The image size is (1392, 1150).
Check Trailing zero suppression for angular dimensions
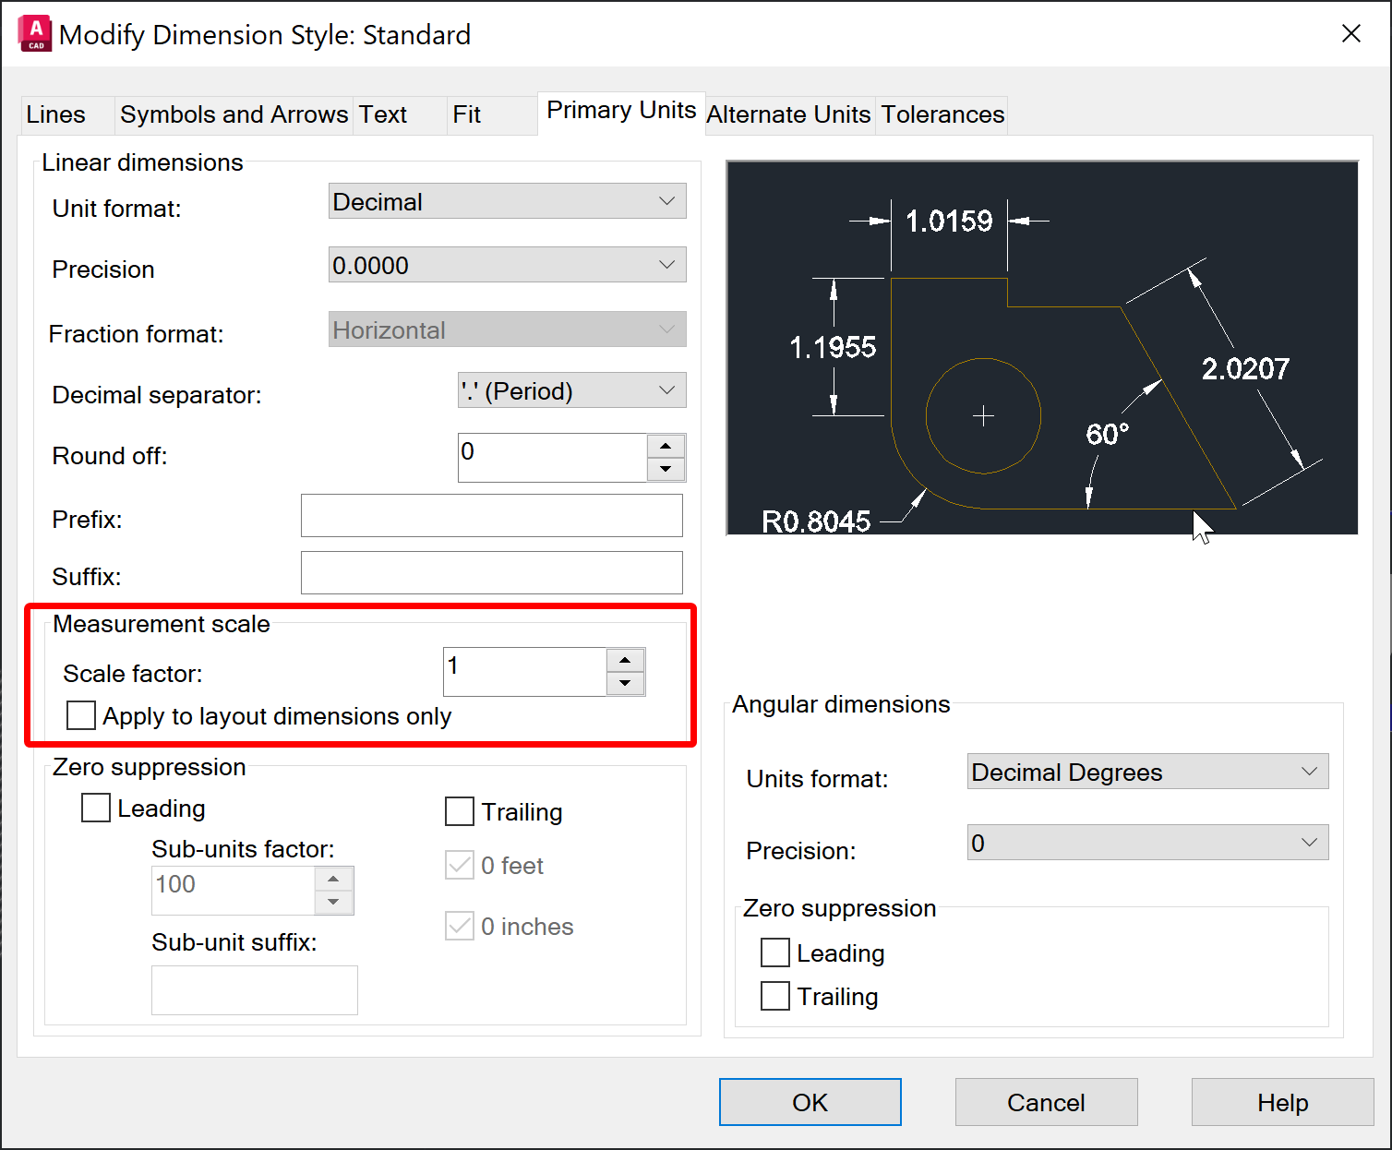[x=774, y=996]
